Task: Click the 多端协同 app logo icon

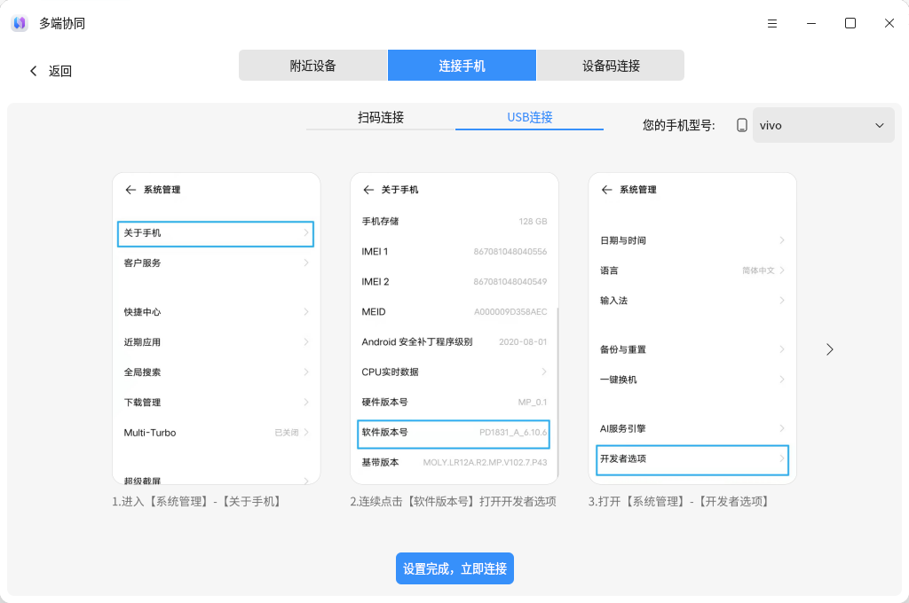Action: [20, 23]
